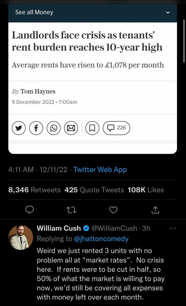Screen dimensions: 186x306
Task: Email the article using the envelope icon
Action: pos(71,128)
